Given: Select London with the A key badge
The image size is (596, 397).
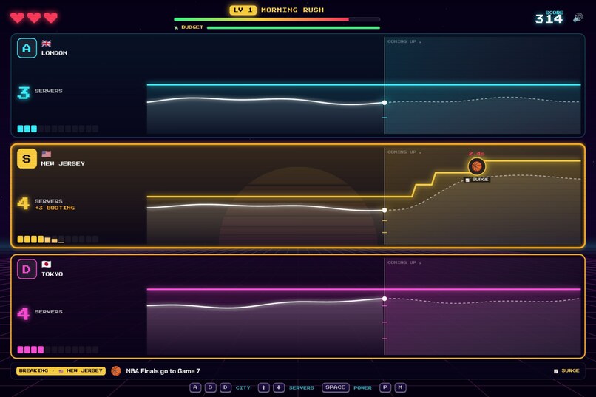Looking at the screenshot, I should (27, 48).
